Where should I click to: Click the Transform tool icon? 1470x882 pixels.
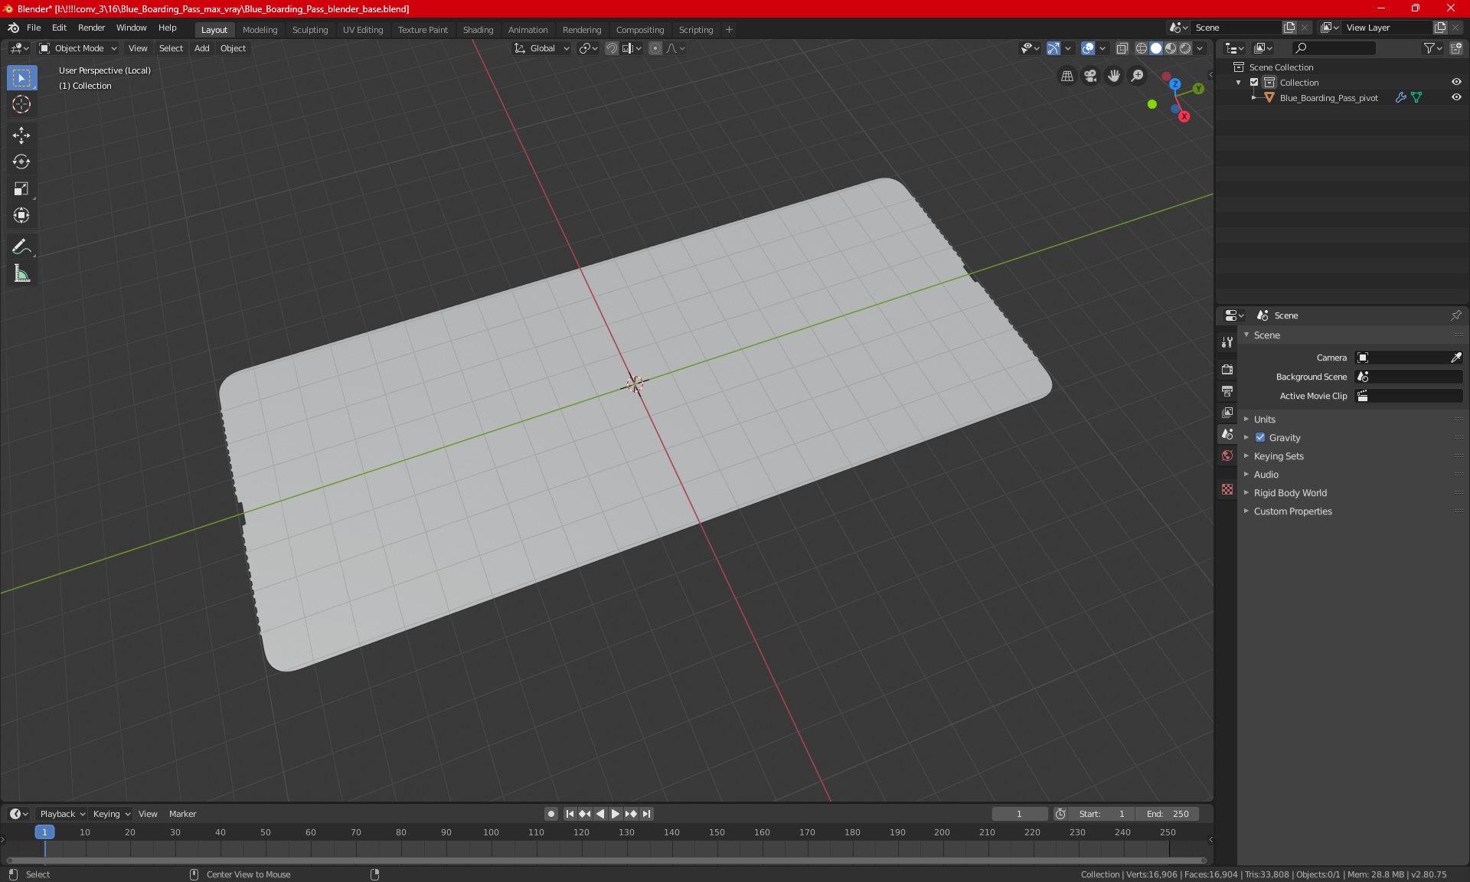pyautogui.click(x=21, y=215)
